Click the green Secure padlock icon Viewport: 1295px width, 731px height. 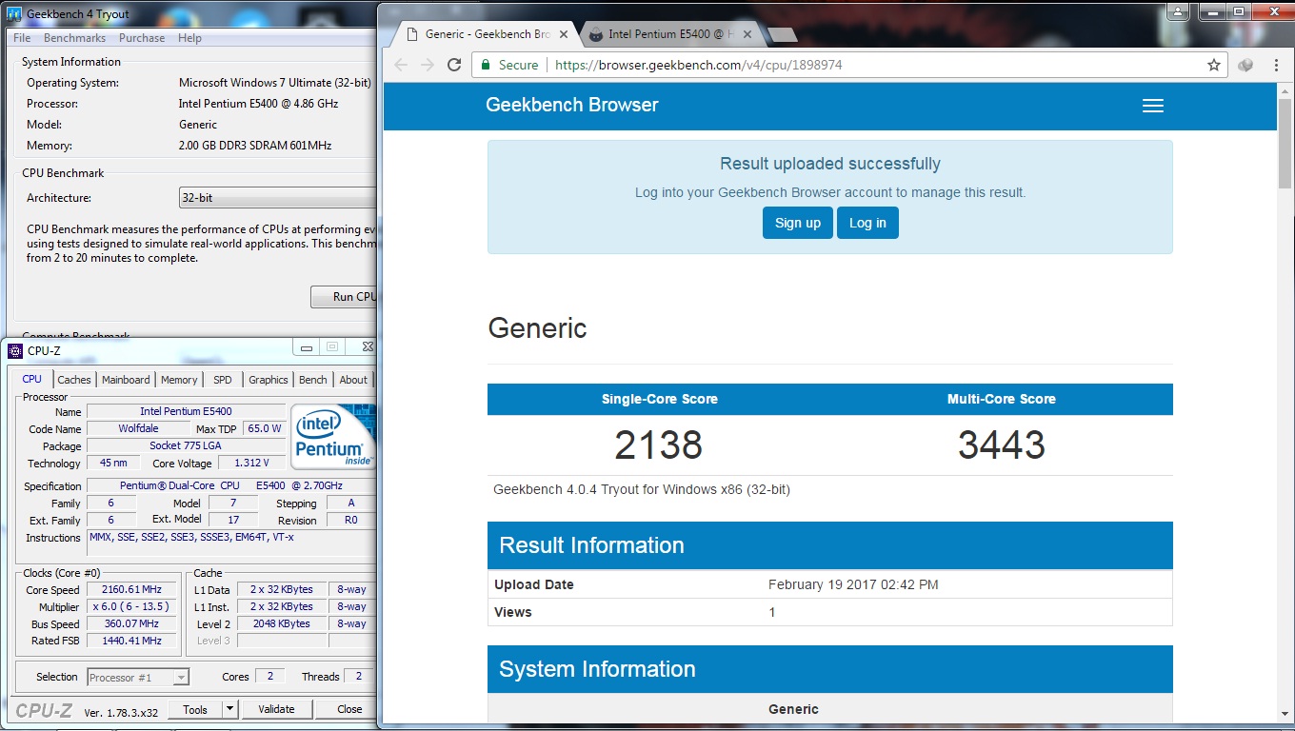pyautogui.click(x=487, y=65)
